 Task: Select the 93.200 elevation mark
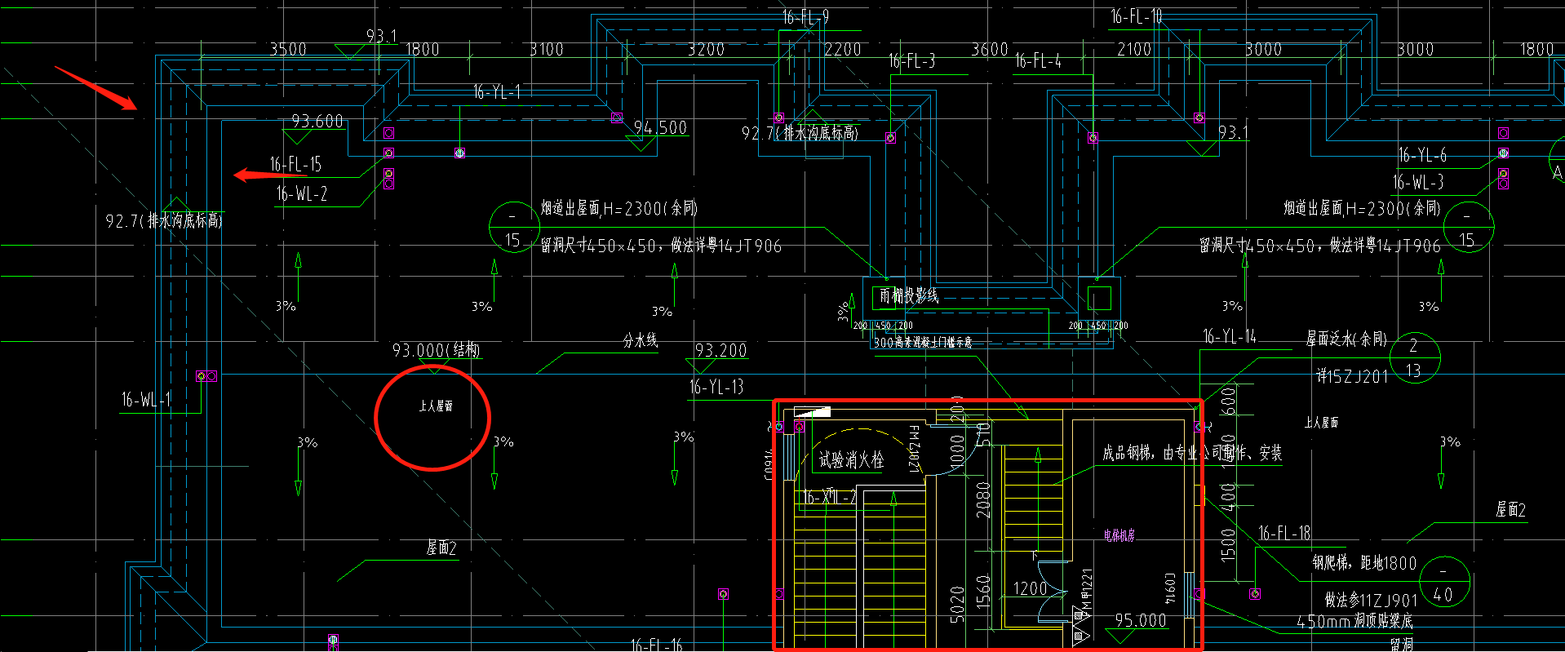(721, 350)
